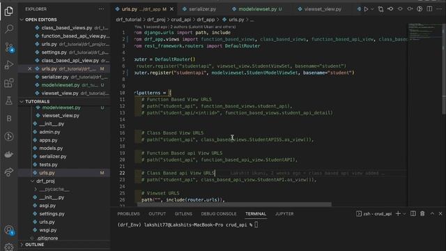This screenshot has height=251, width=446.
Task: Open the run button dropdown arrow
Action: click(x=372, y=9)
